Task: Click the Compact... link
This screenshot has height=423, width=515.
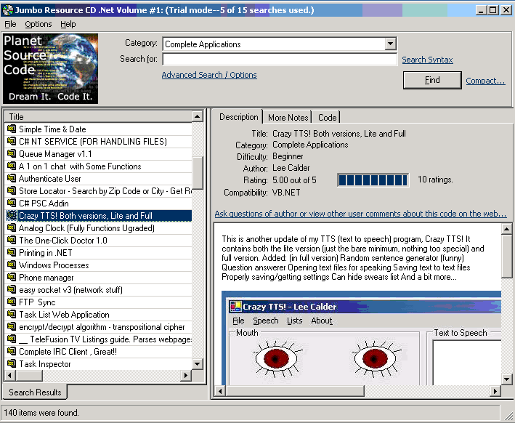Action: (x=485, y=81)
